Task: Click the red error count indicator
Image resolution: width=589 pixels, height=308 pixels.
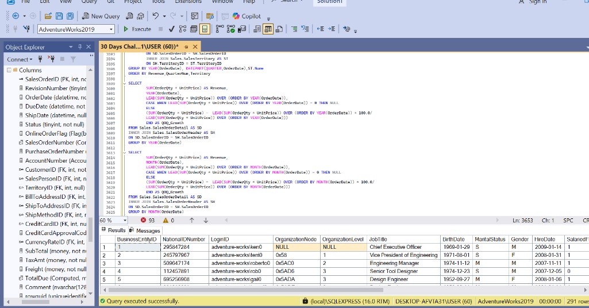Action: click(148, 221)
